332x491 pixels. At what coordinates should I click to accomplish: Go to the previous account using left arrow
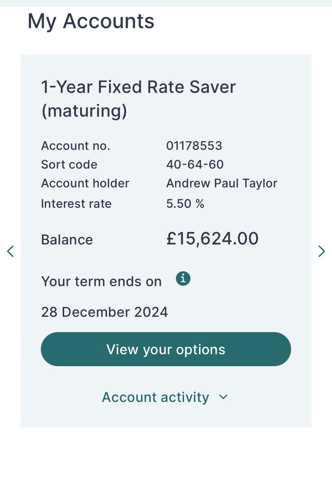tap(10, 251)
